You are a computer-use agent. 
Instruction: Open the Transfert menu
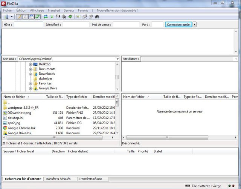(x=54, y=10)
